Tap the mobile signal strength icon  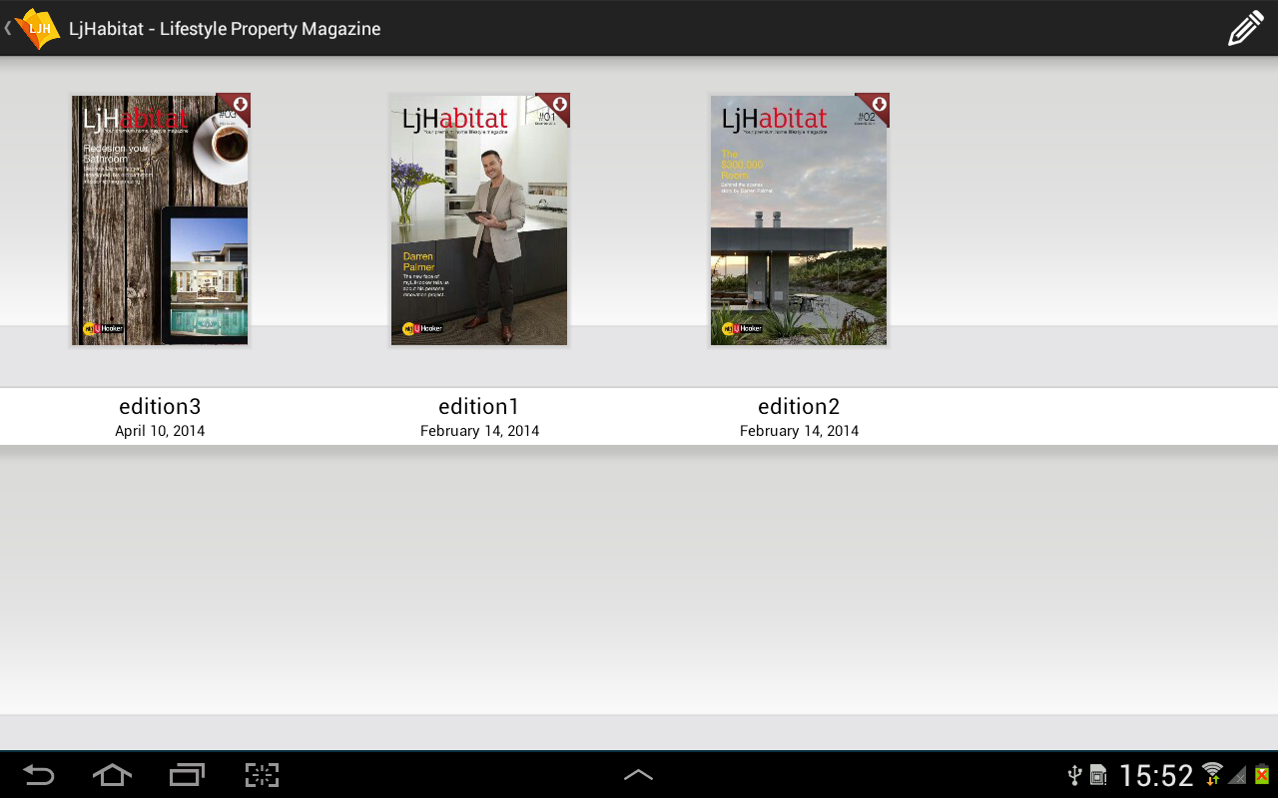pyautogui.click(x=1237, y=775)
